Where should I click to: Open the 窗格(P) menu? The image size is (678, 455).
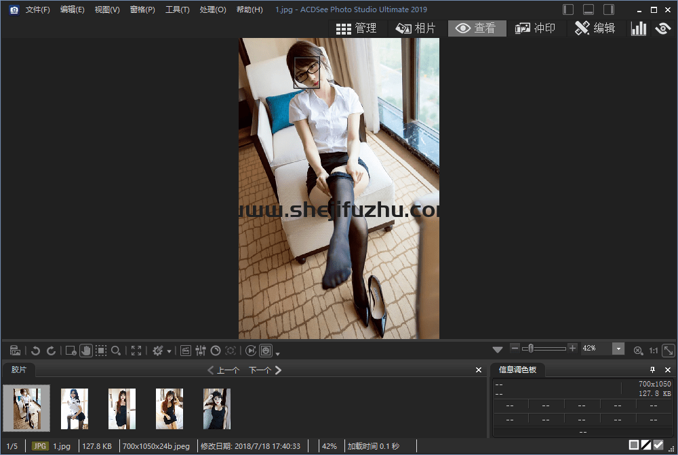click(142, 9)
